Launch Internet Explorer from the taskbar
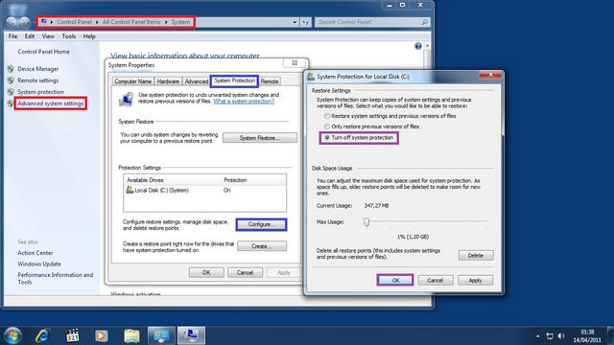This screenshot has width=614, height=345. click(x=42, y=335)
